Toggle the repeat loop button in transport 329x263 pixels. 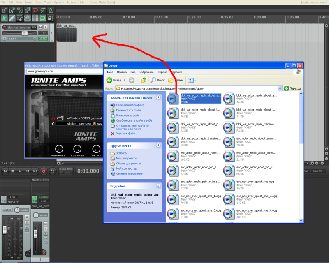[x=53, y=171]
